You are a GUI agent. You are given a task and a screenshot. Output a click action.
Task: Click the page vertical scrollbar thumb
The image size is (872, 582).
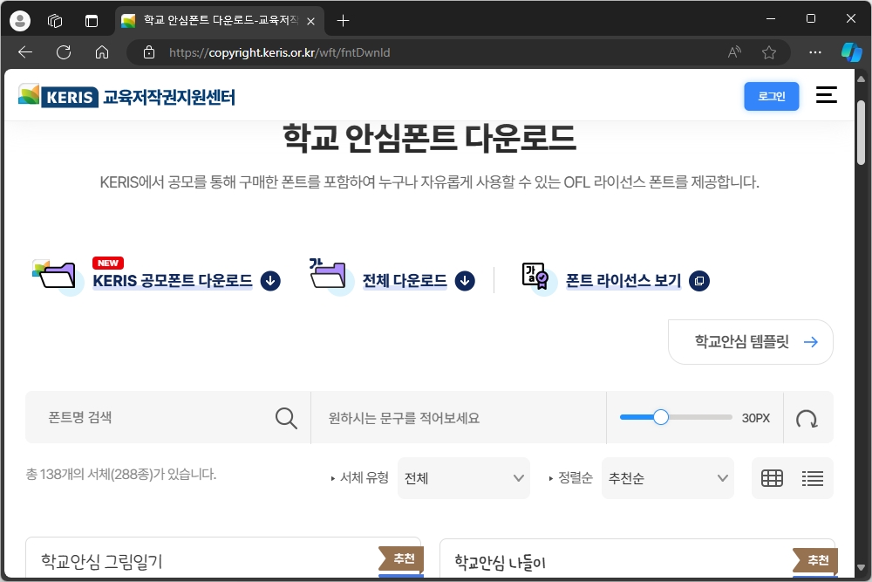861,133
